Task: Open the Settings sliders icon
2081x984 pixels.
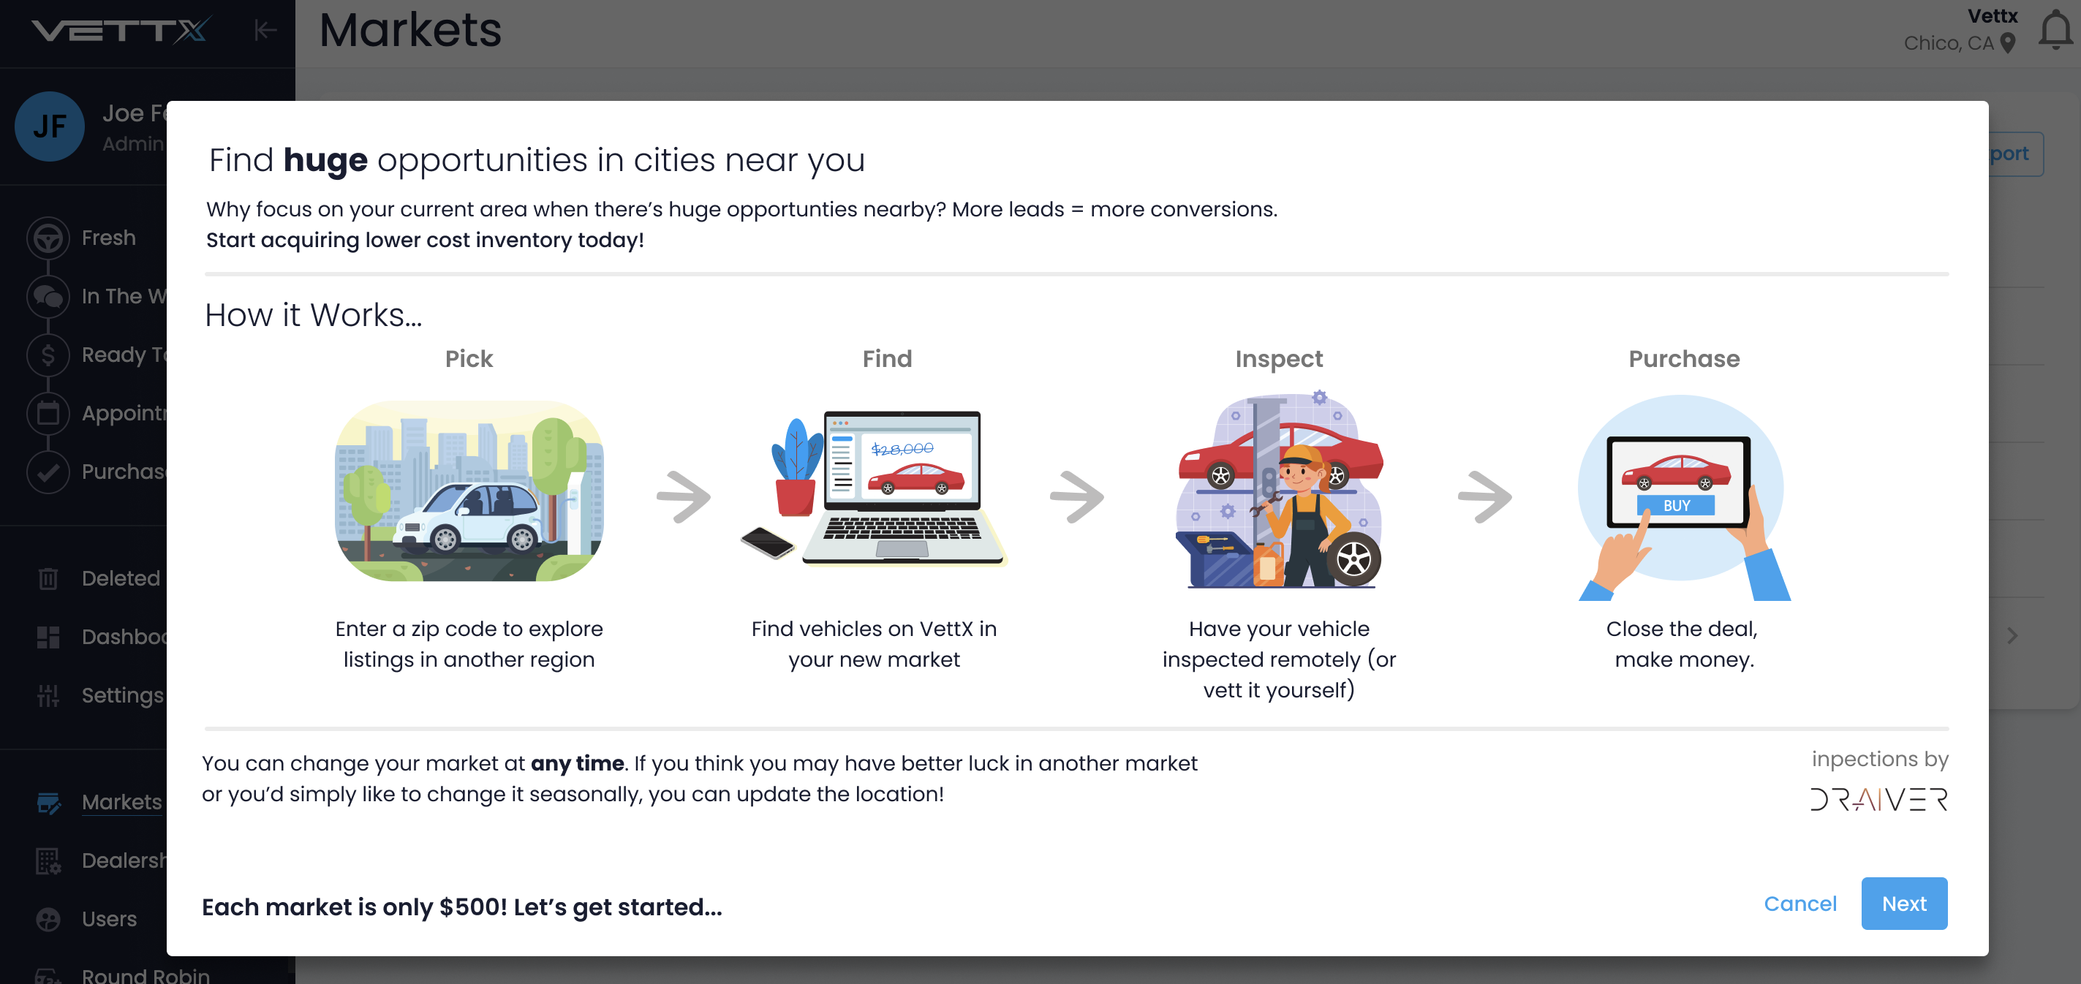Action: (48, 695)
